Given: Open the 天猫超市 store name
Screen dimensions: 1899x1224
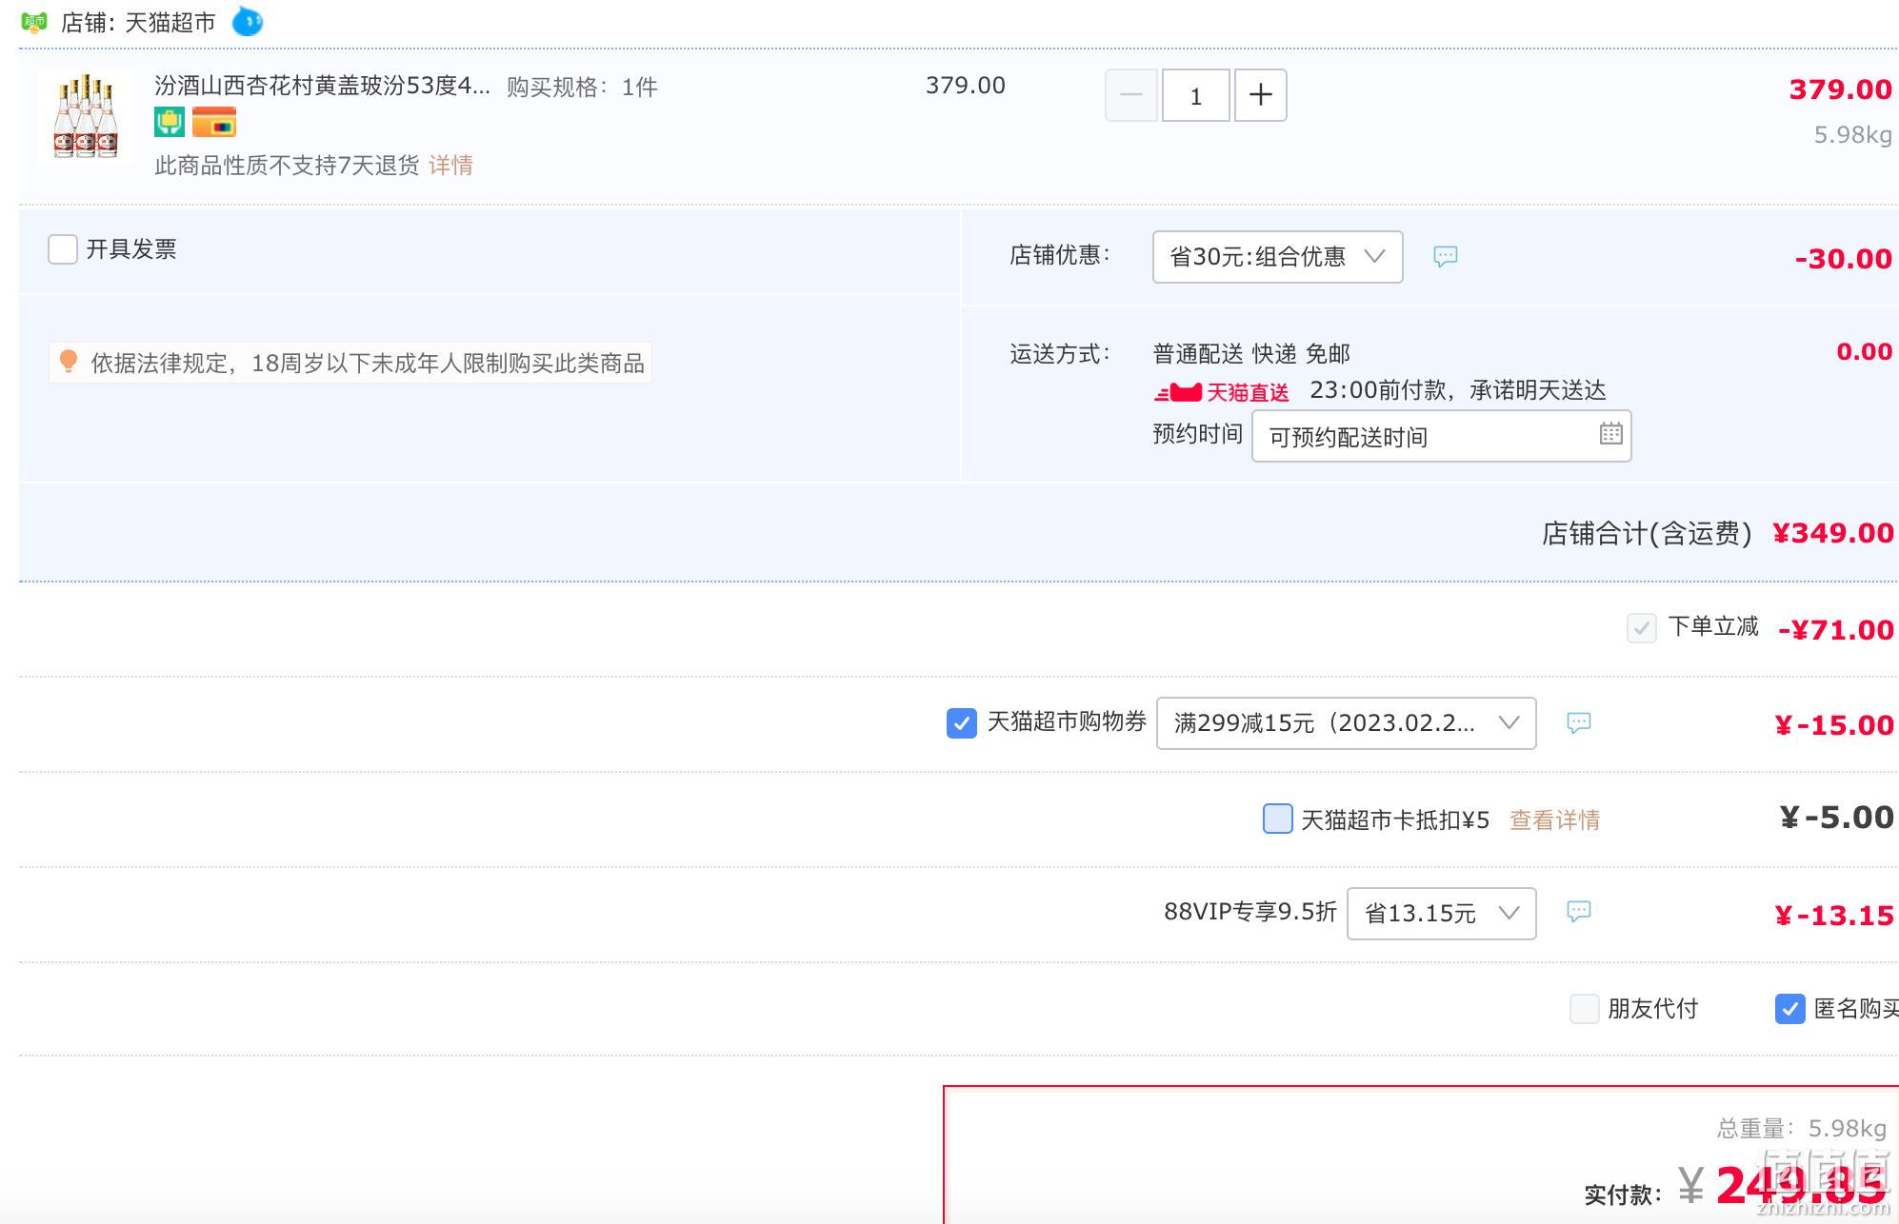Looking at the screenshot, I should [170, 22].
